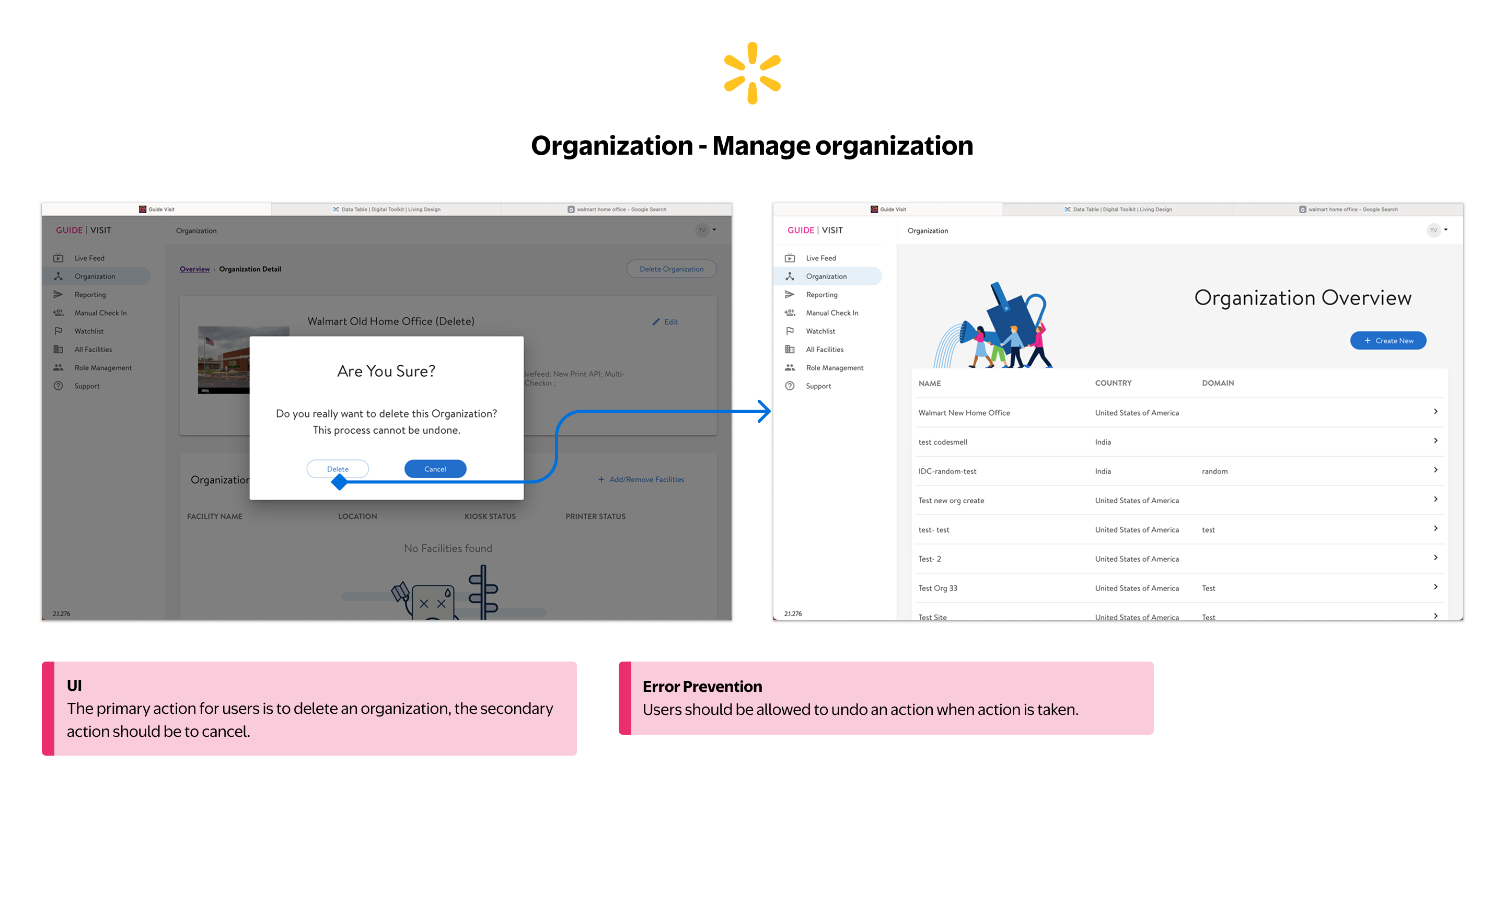The width and height of the screenshot is (1505, 903).
Task: Click 'test codesmell' name cell
Action: (942, 442)
